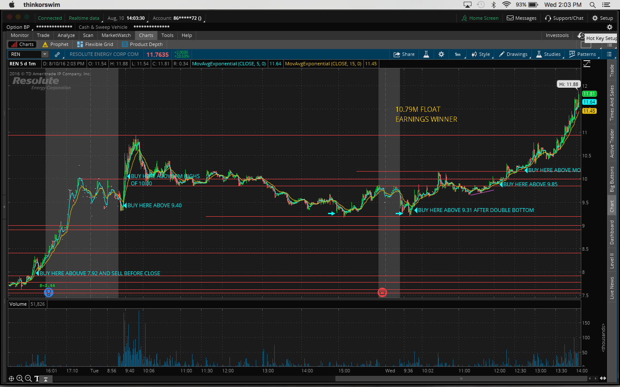Open the Times And Sales side tab
The width and height of the screenshot is (620, 387).
pyautogui.click(x=612, y=103)
